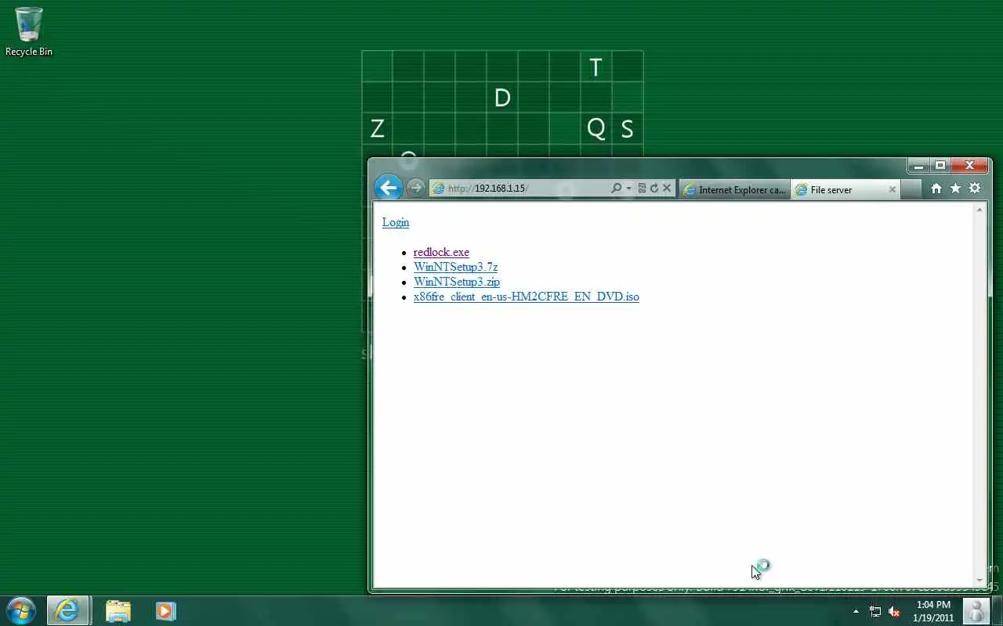The height and width of the screenshot is (626, 1003).
Task: Minimize the Internet Explorer window
Action: click(918, 166)
